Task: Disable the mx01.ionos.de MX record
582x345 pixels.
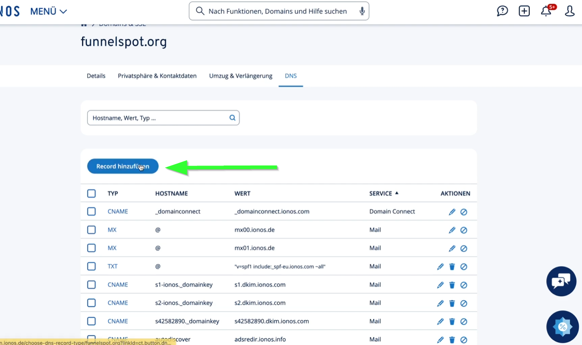Action: click(464, 248)
